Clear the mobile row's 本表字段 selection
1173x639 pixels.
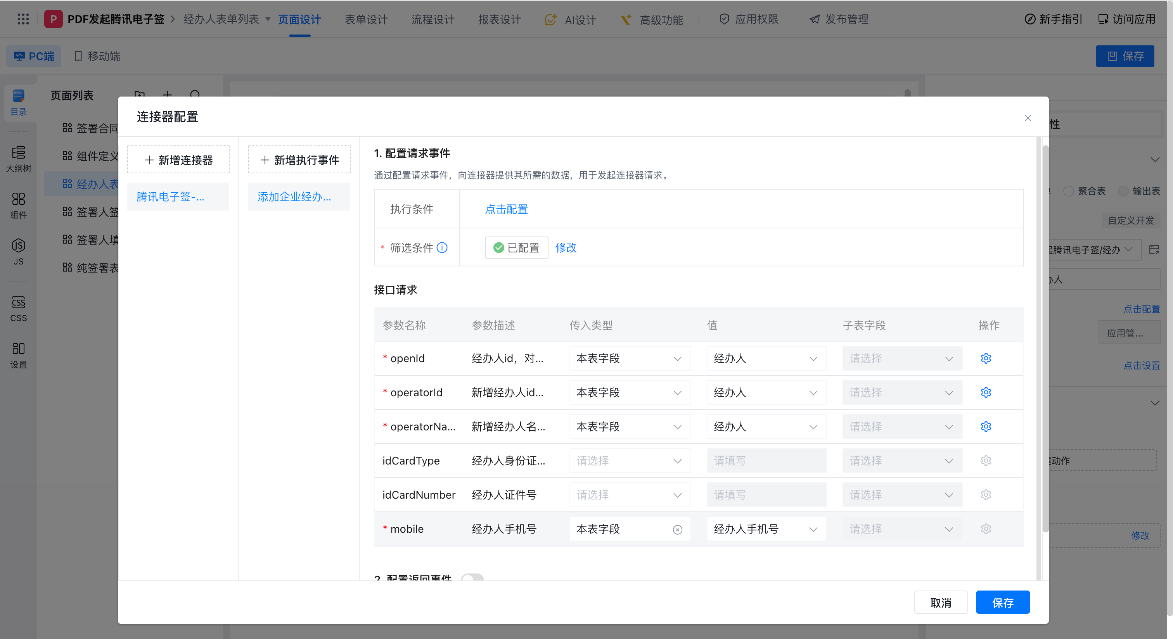(677, 529)
